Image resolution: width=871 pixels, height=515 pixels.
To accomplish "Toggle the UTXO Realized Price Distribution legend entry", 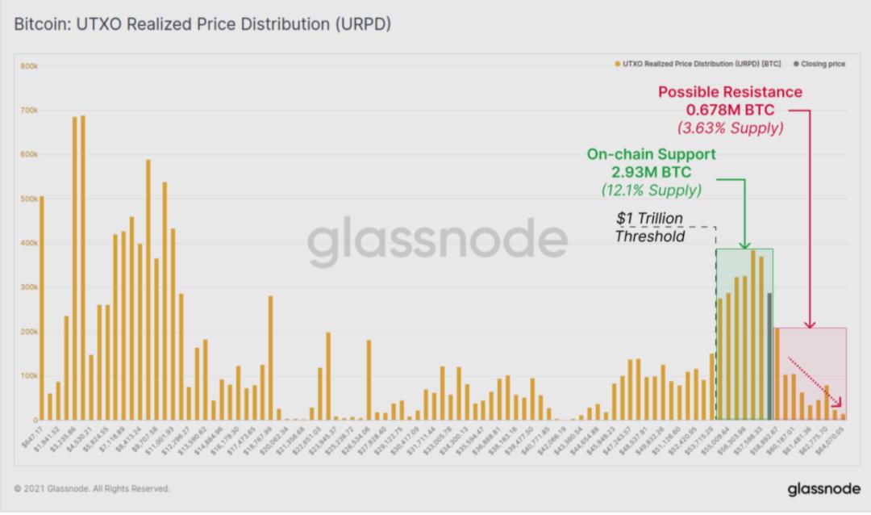I will click(x=698, y=64).
